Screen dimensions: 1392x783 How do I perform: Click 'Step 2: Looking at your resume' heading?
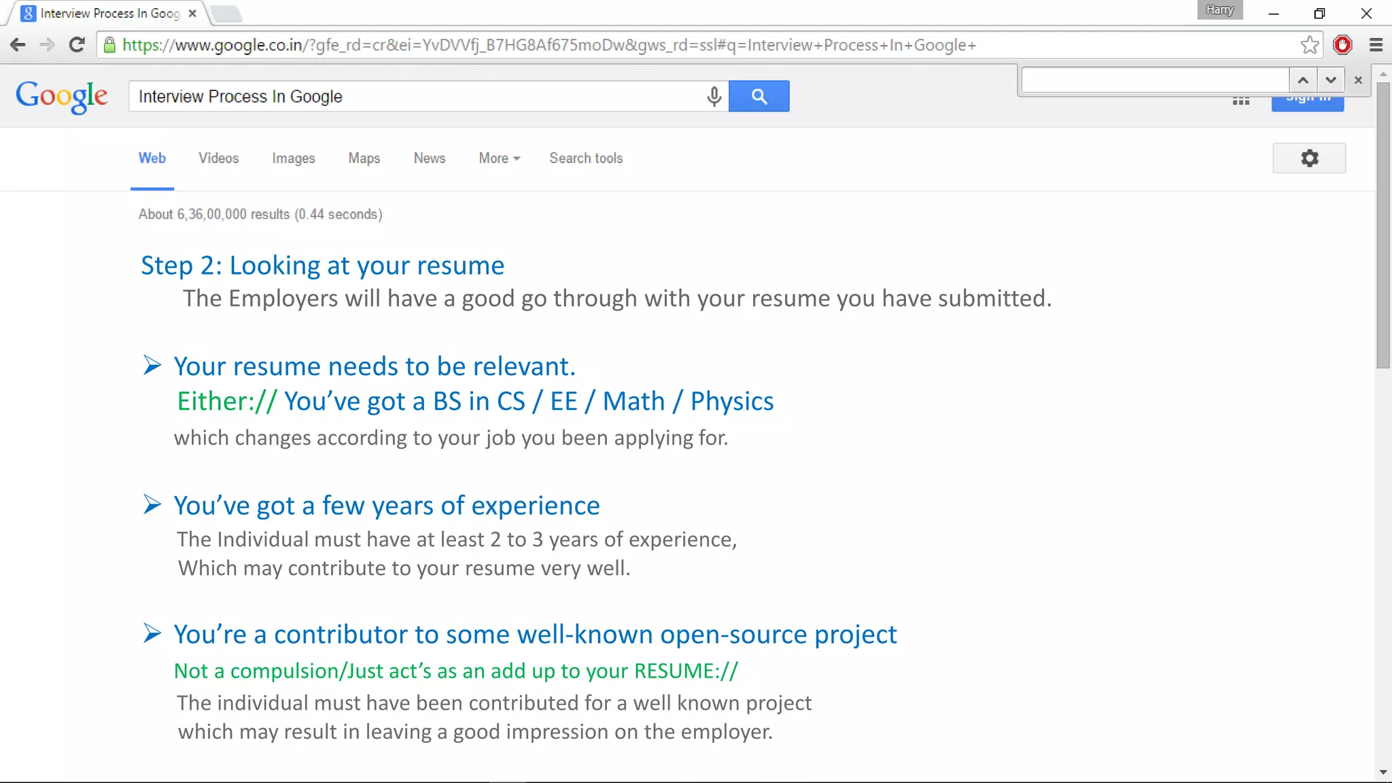pos(322,266)
